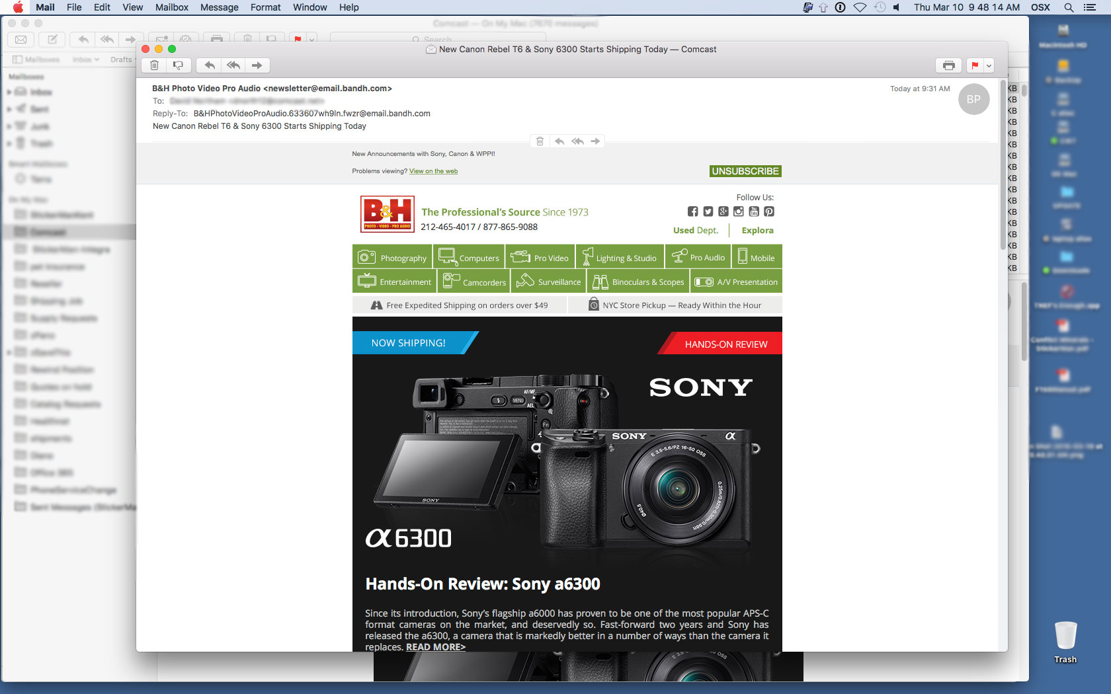Screen dimensions: 1111x694
Task: Open the Message menu
Action: [220, 7]
